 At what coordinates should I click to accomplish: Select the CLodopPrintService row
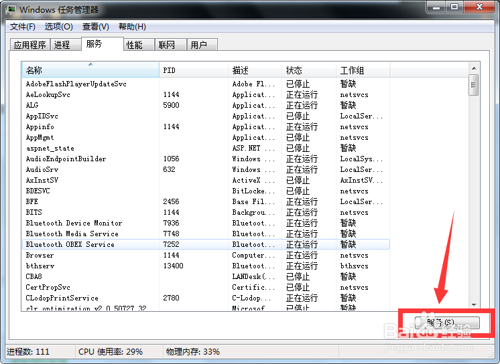(206, 298)
